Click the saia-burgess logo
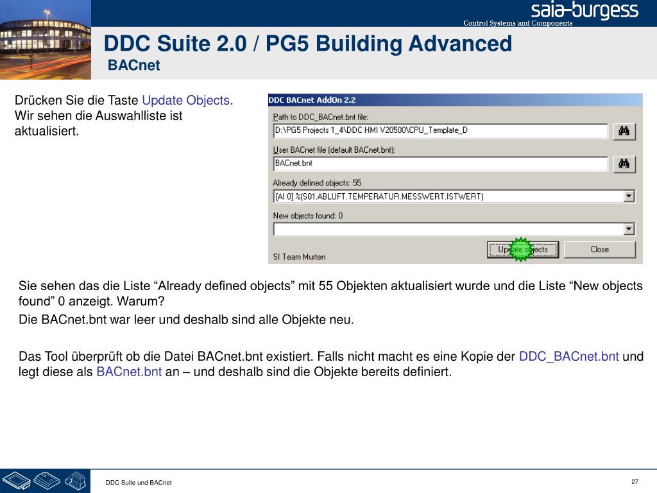 click(x=584, y=10)
